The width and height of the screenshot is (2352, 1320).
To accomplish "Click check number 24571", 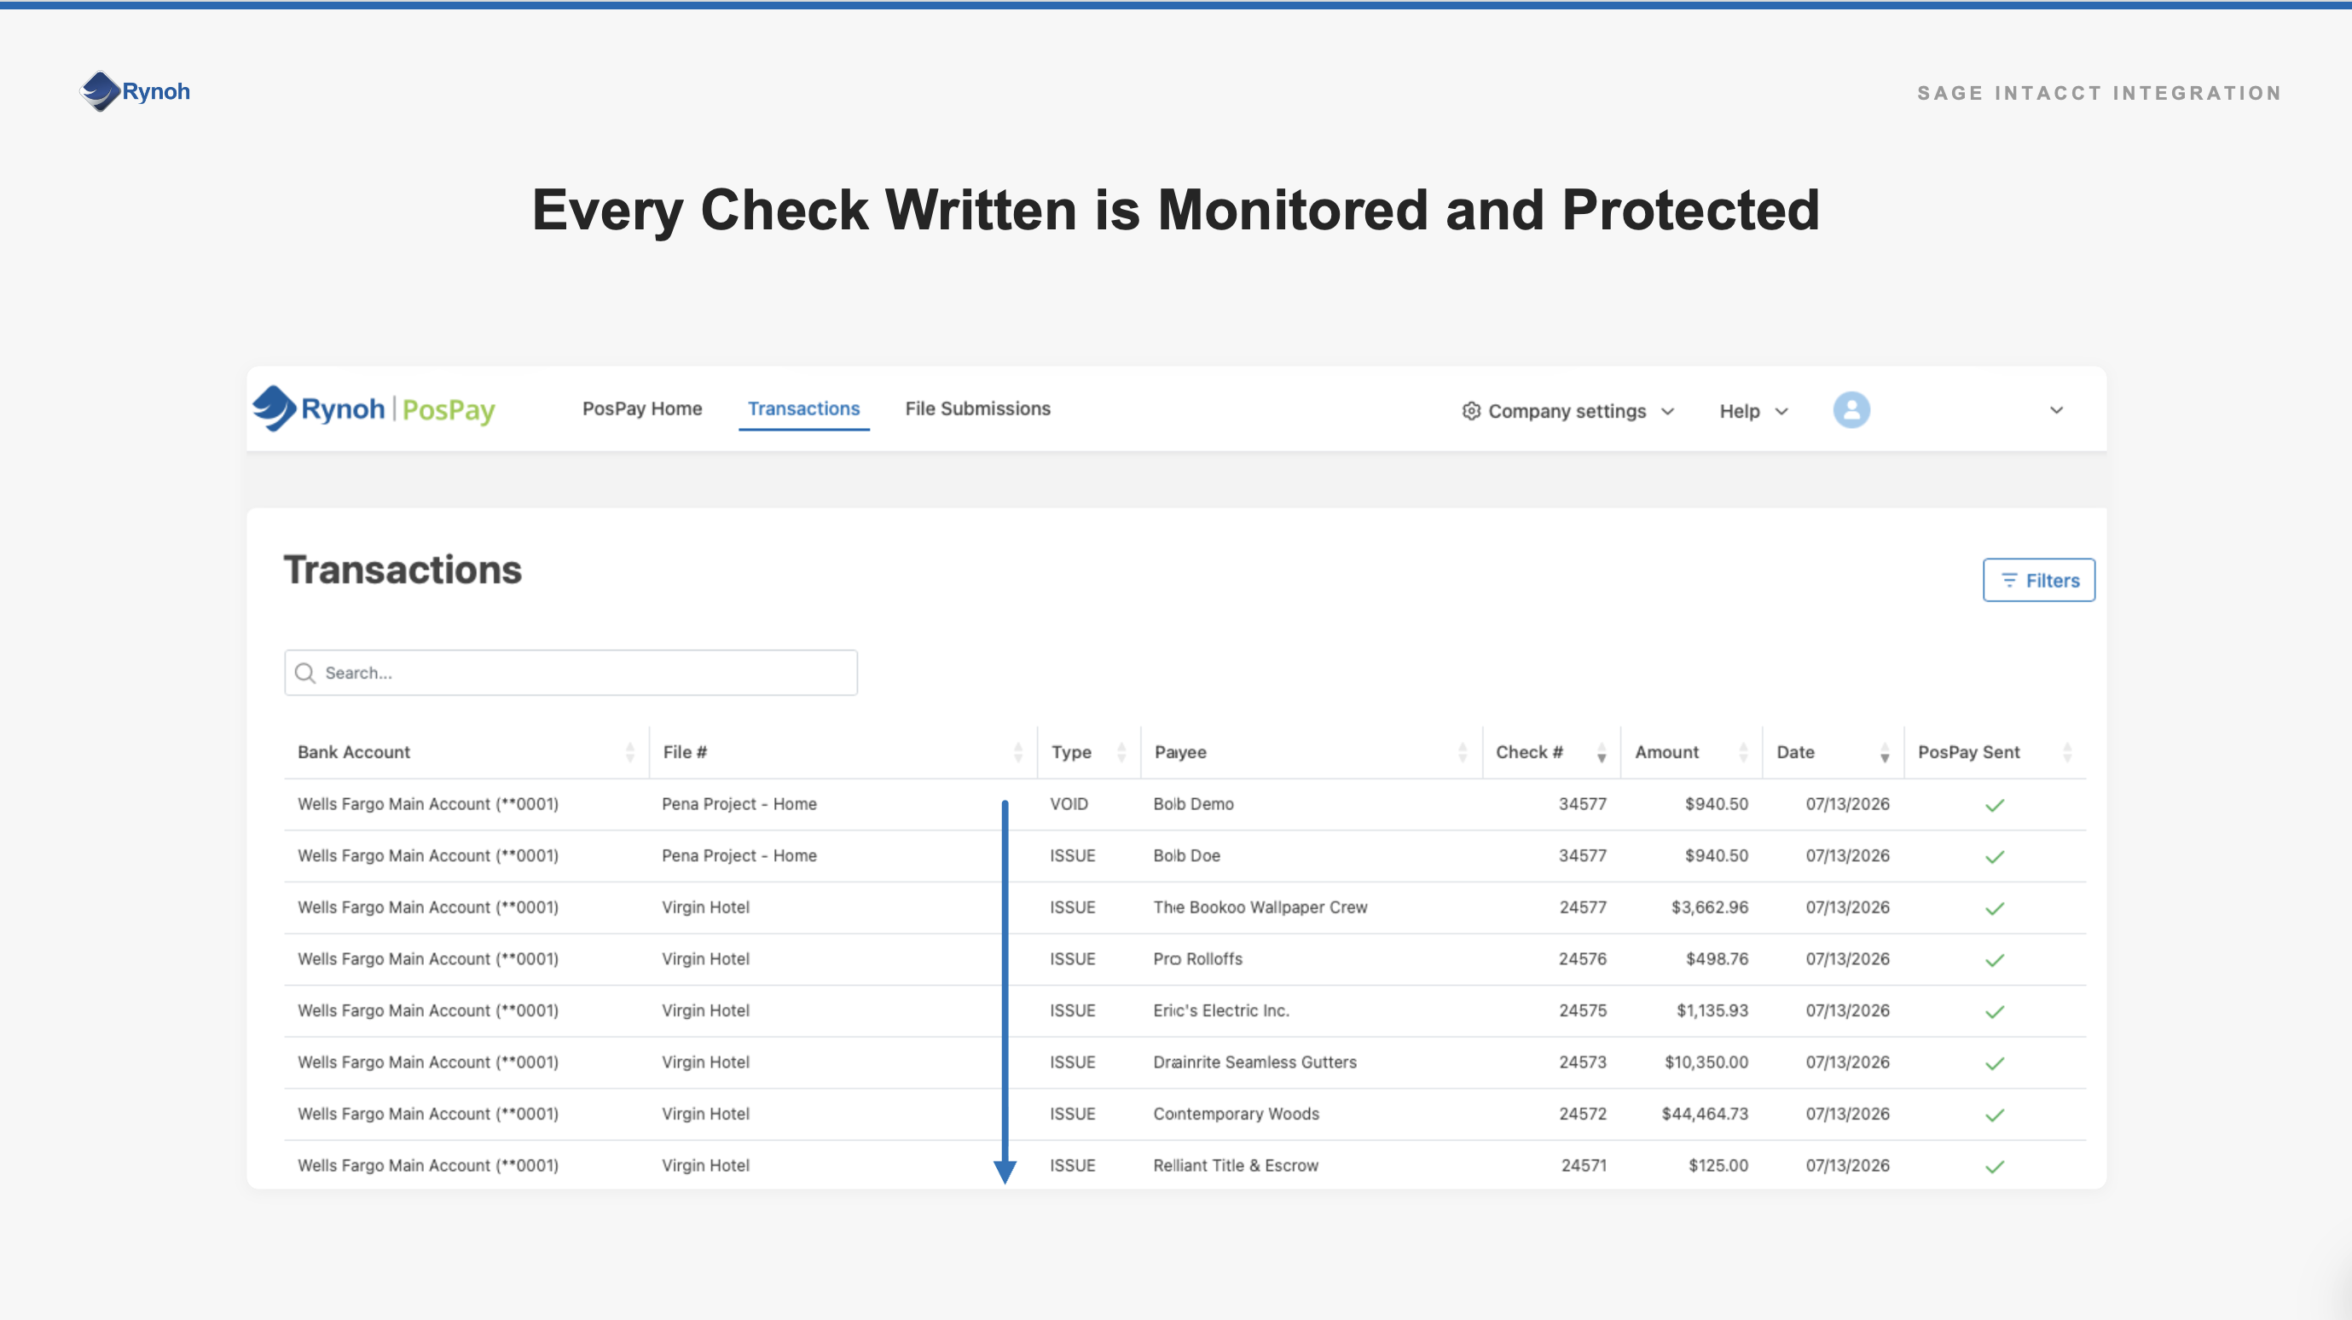I will [x=1584, y=1166].
